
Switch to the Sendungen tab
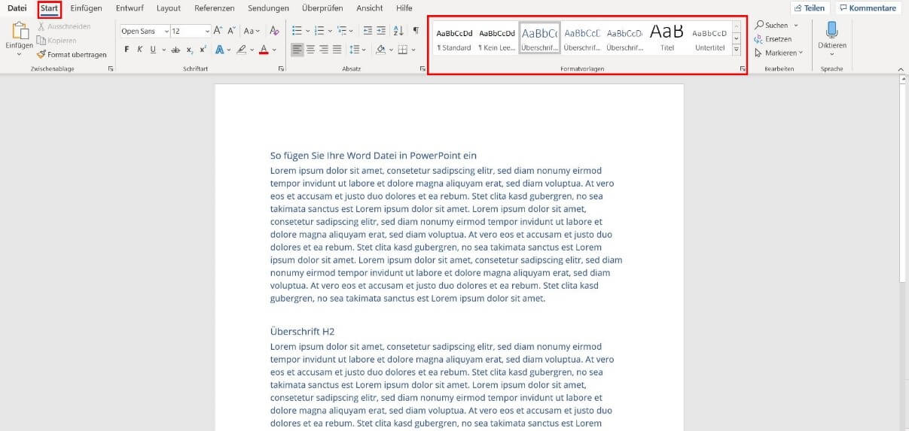[x=268, y=8]
